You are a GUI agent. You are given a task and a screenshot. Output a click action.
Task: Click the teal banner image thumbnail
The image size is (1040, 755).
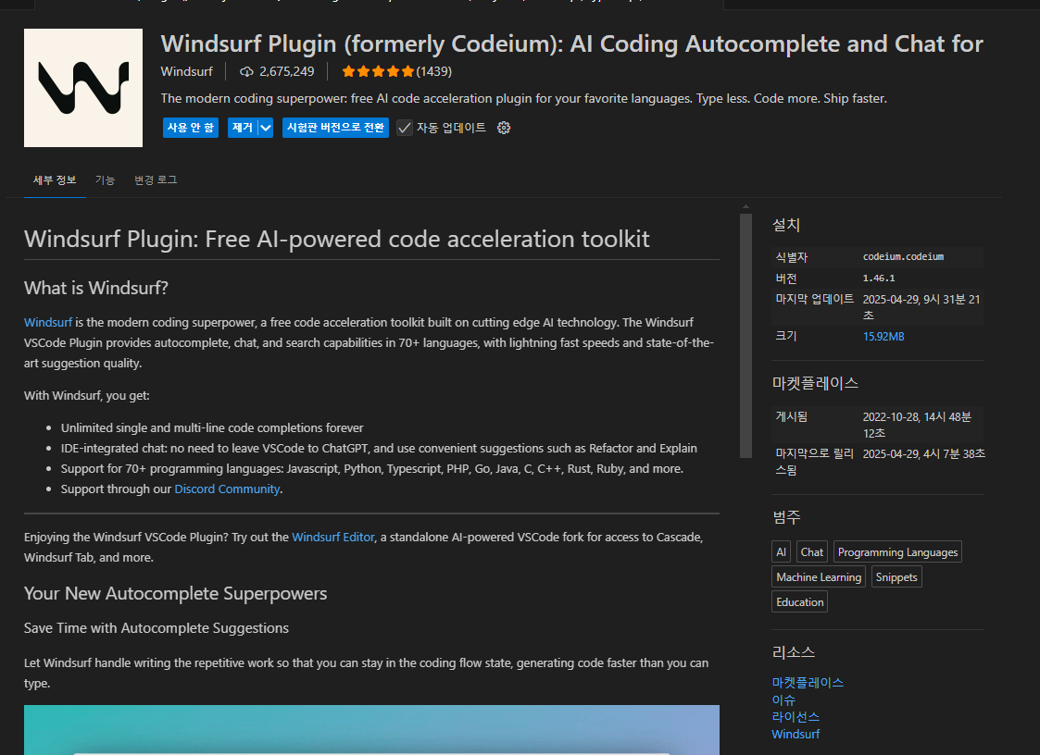pos(371,730)
